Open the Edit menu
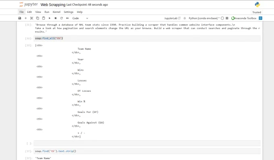The height and width of the screenshot is (160, 274). point(29,12)
